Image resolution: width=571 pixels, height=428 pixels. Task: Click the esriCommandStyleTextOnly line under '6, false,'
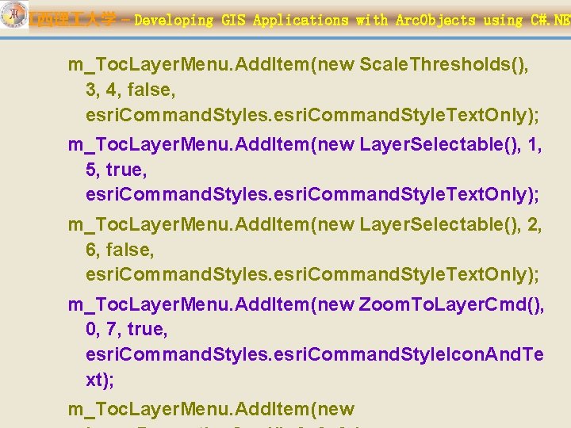click(x=312, y=275)
